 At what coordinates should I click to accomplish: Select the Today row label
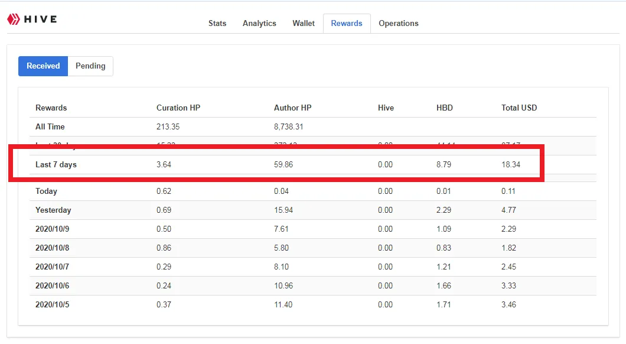point(46,191)
